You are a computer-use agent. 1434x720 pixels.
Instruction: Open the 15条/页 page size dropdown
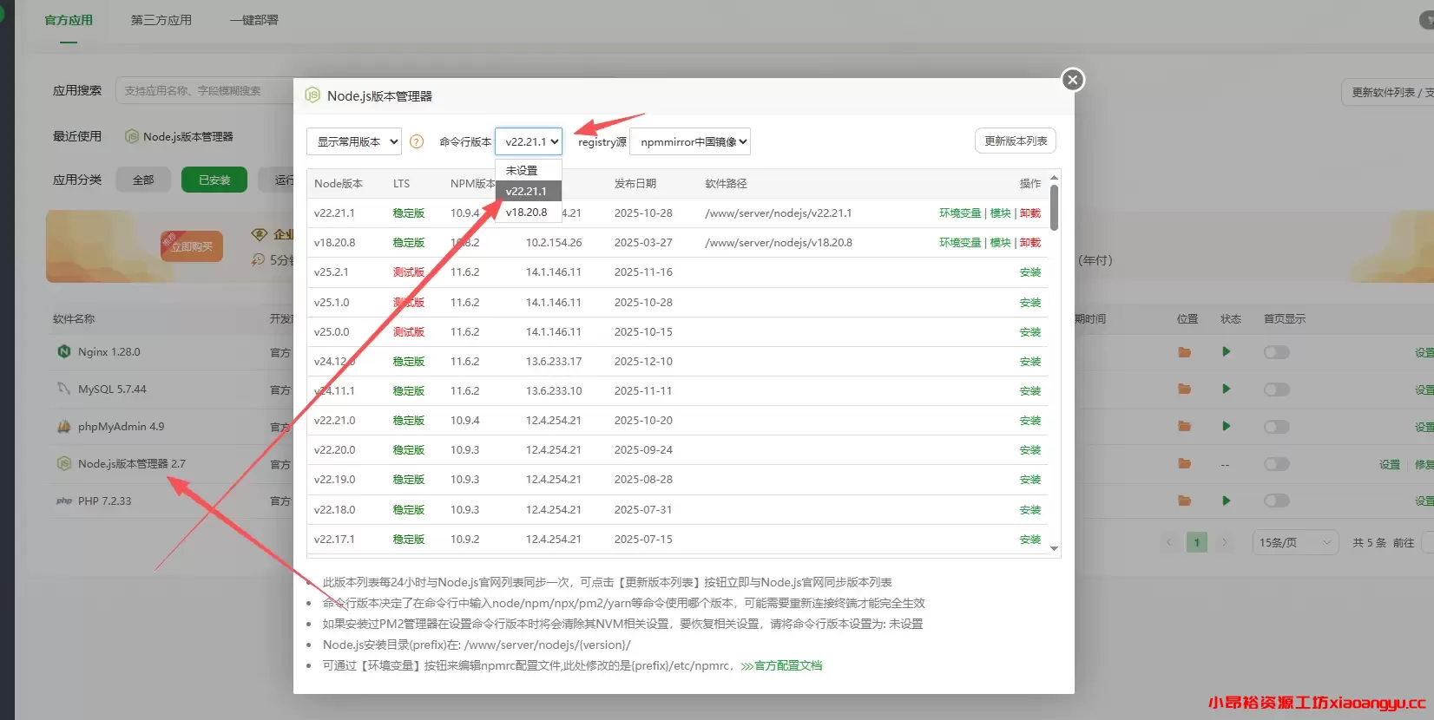point(1295,543)
